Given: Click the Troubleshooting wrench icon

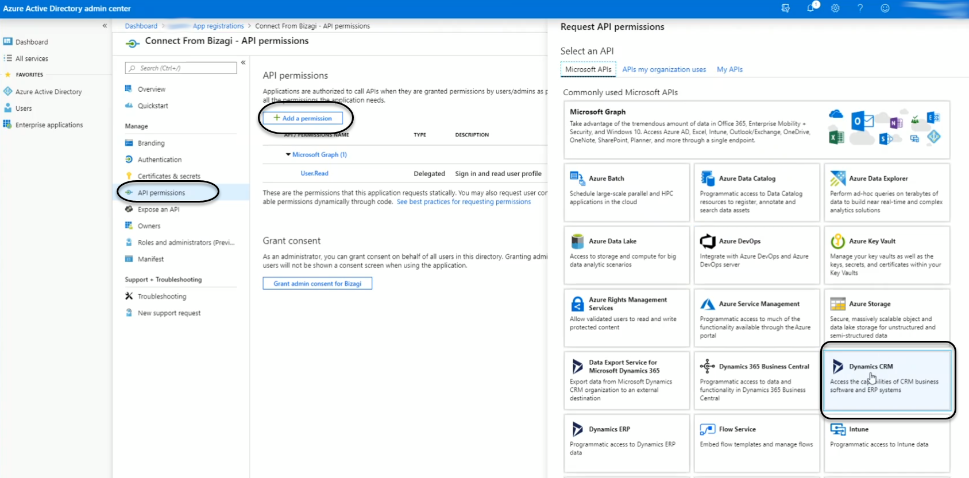Looking at the screenshot, I should 129,297.
